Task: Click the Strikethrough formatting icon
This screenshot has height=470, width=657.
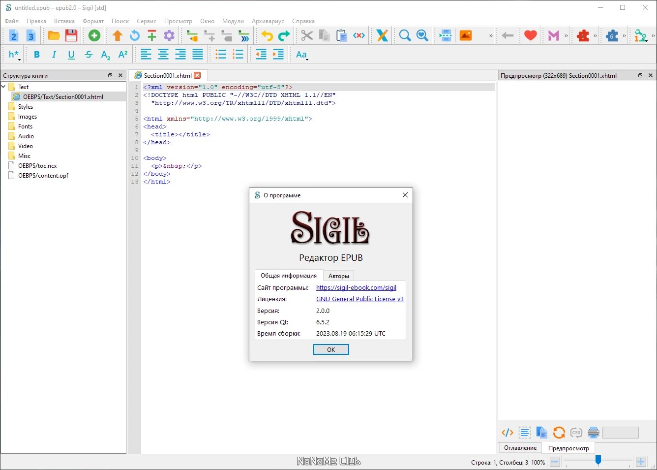Action: click(89, 55)
